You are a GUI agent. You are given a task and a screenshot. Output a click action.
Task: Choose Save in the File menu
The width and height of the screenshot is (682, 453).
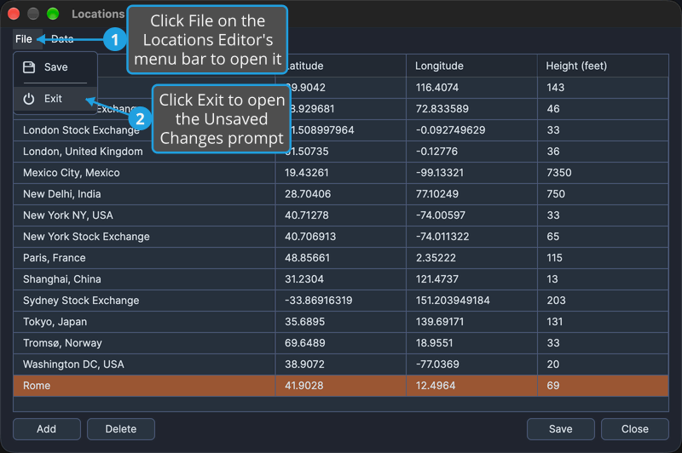click(55, 67)
